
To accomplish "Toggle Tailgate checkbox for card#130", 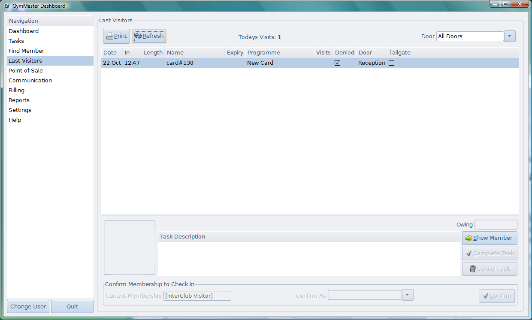I will point(391,63).
